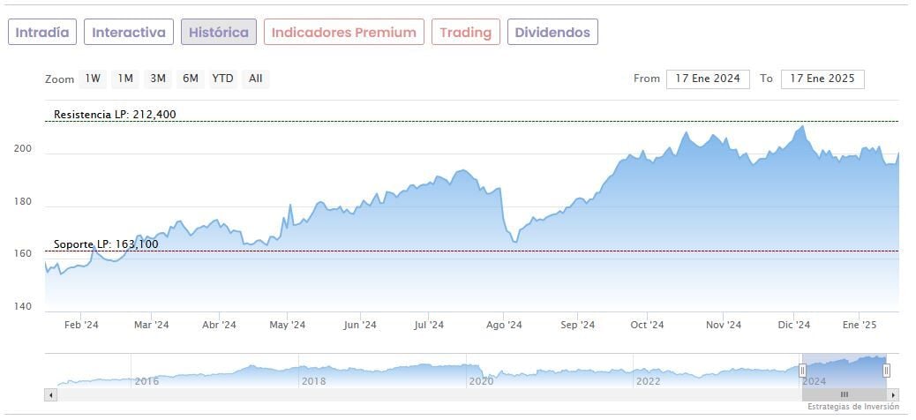Select the Histórica tab
Viewport: 916px width, 420px height.
[219, 33]
